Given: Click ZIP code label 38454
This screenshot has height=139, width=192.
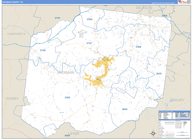Looking at the screenshot, I should pos(125,109).
